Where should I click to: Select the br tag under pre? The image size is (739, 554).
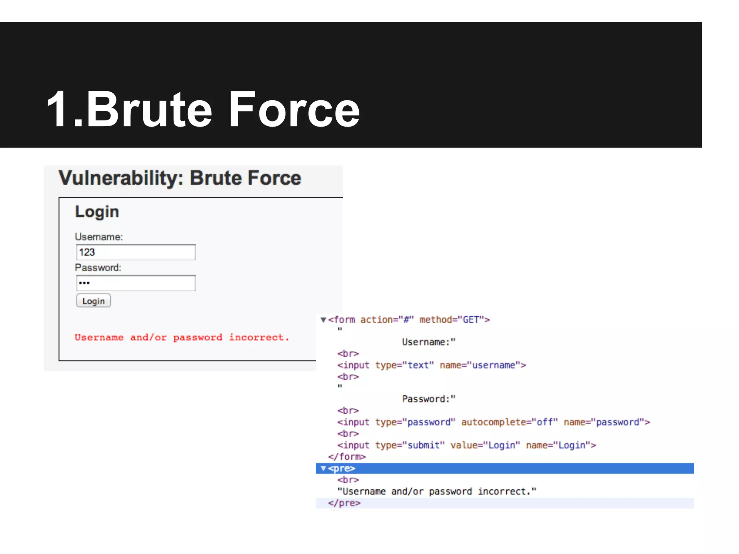point(348,480)
